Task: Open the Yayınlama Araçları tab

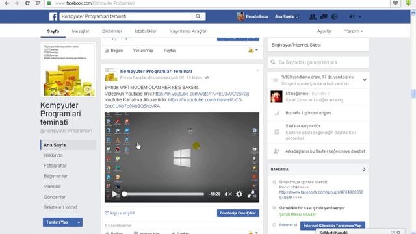Action: (x=188, y=31)
